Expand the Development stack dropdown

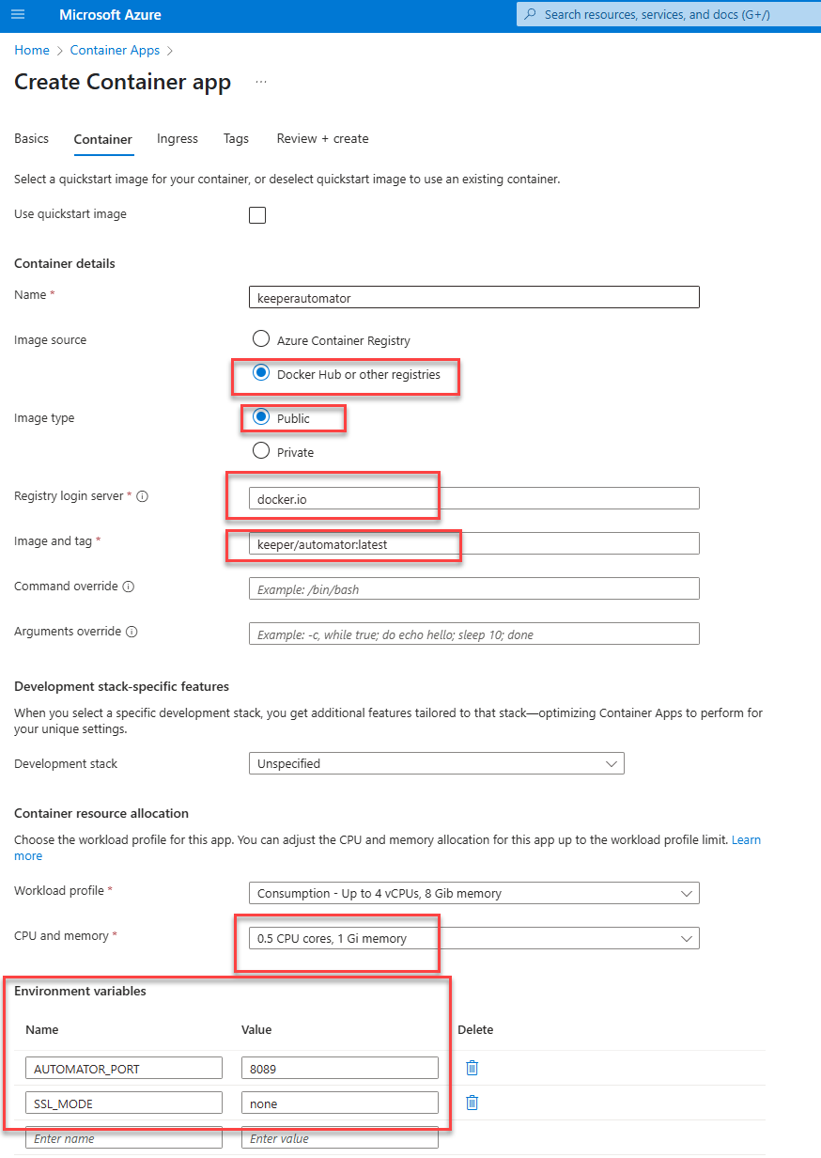[436, 763]
